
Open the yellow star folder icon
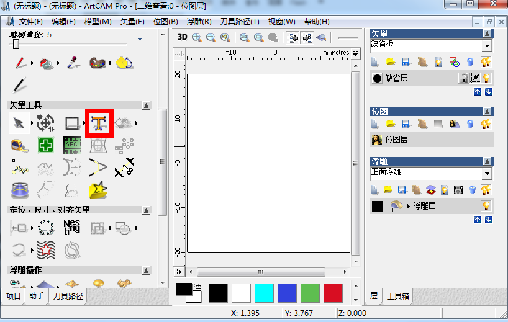[98, 190]
